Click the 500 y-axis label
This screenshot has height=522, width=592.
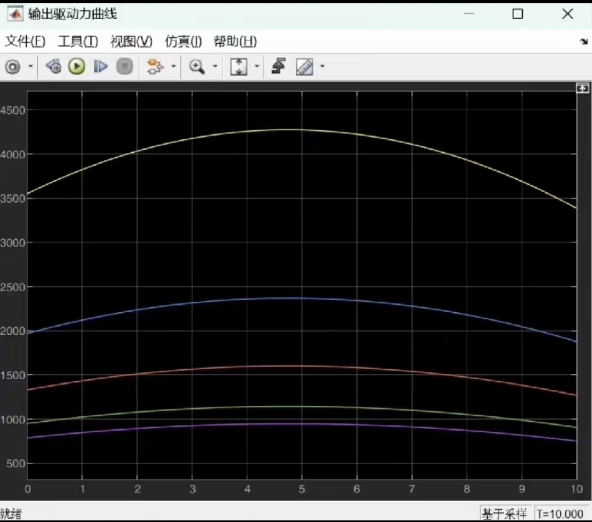pyautogui.click(x=16, y=463)
